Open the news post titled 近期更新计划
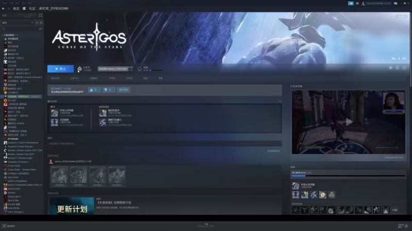The image size is (412, 231). pyautogui.click(x=114, y=202)
